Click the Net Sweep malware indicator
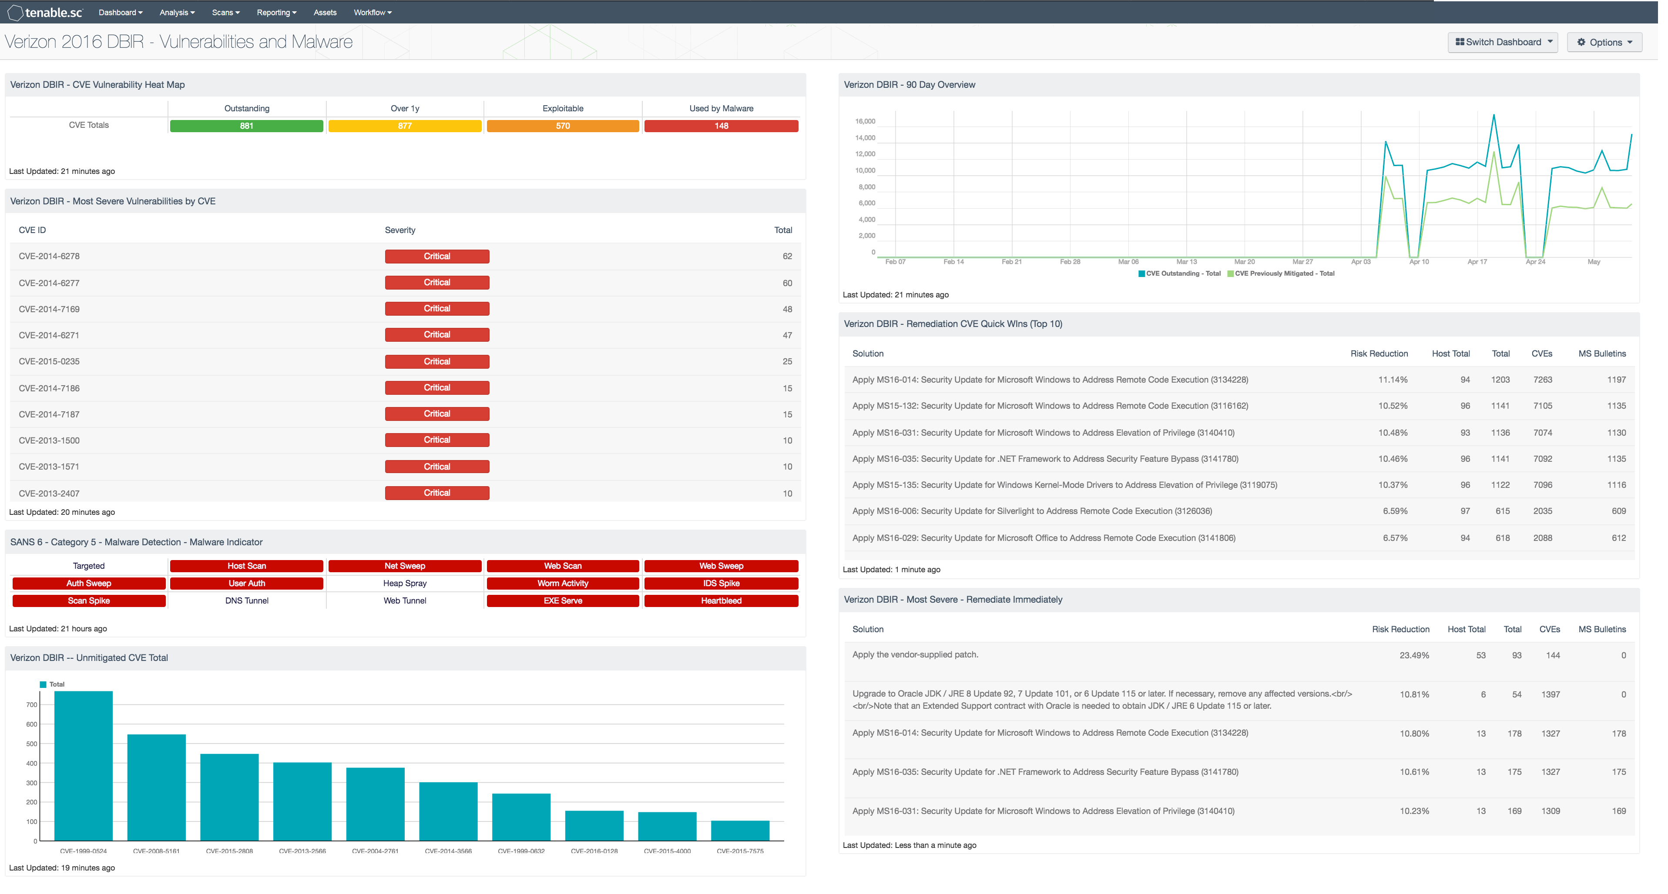Image resolution: width=1668 pixels, height=894 pixels. click(405, 566)
